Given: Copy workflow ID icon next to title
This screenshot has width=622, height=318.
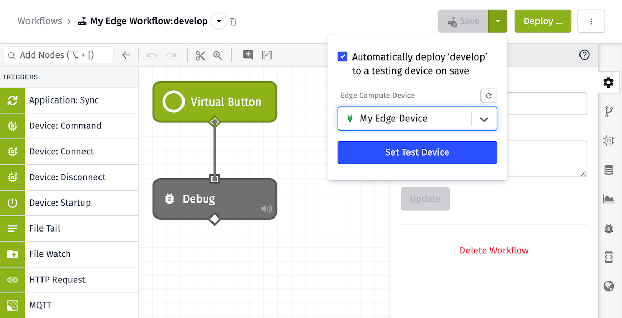Looking at the screenshot, I should [x=233, y=22].
